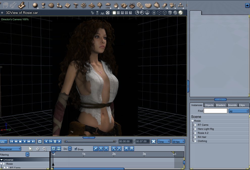Switch to four-view grid layout
250x170 pixels.
[x=127, y=13]
